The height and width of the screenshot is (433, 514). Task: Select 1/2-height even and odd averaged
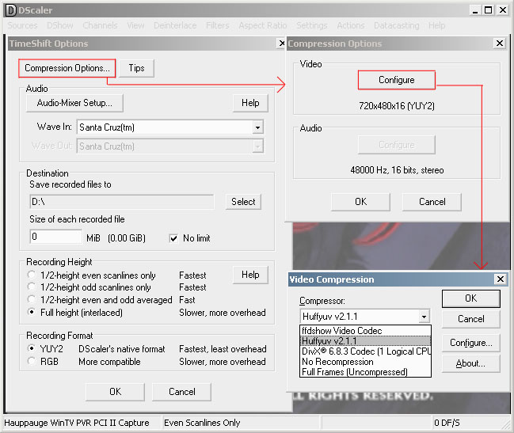pyautogui.click(x=32, y=299)
